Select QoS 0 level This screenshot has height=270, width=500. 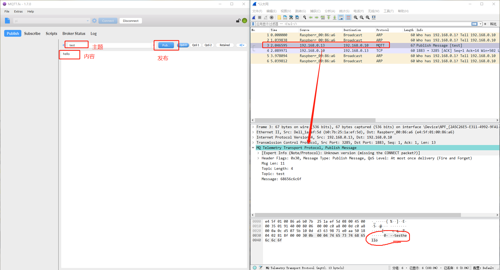pyautogui.click(x=183, y=45)
